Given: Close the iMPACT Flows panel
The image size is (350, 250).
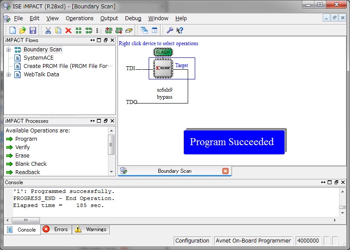Looking at the screenshot, I should (112, 40).
